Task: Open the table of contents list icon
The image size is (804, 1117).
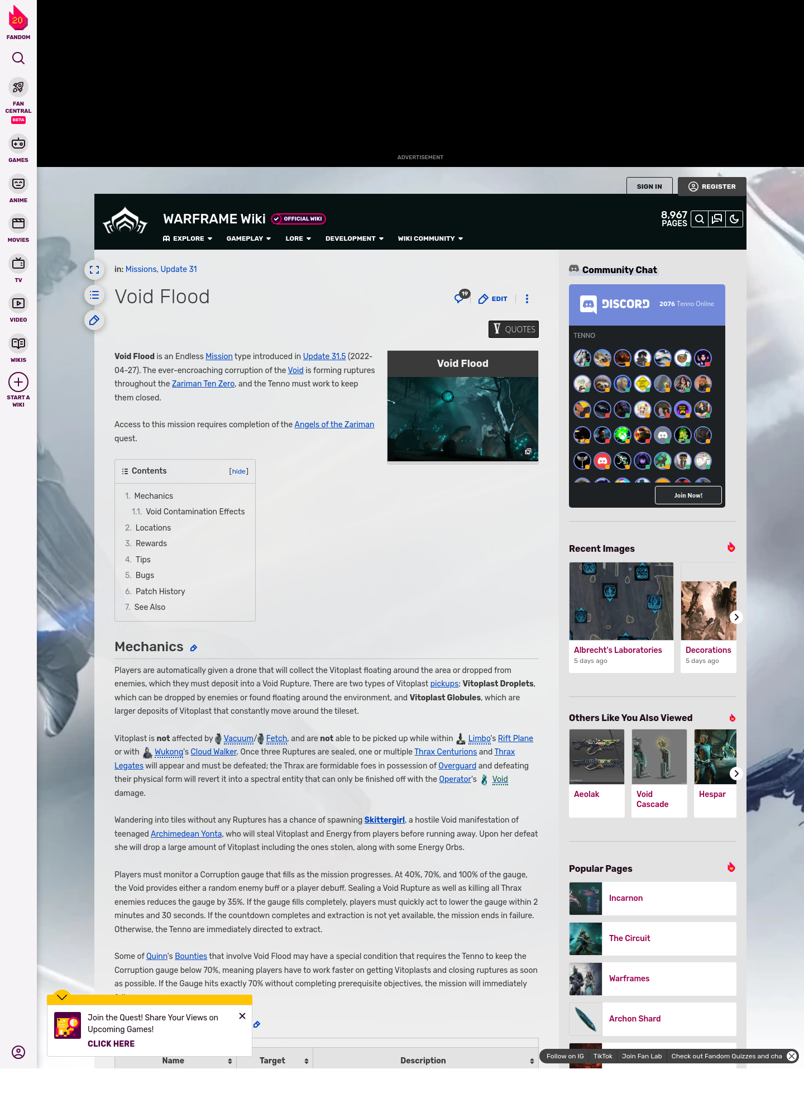Action: click(94, 295)
